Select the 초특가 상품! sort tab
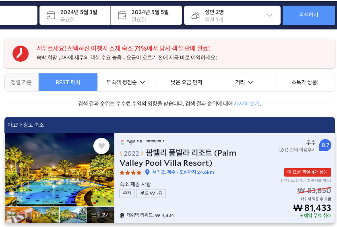Screen dimensions: 337x227 (305, 82)
